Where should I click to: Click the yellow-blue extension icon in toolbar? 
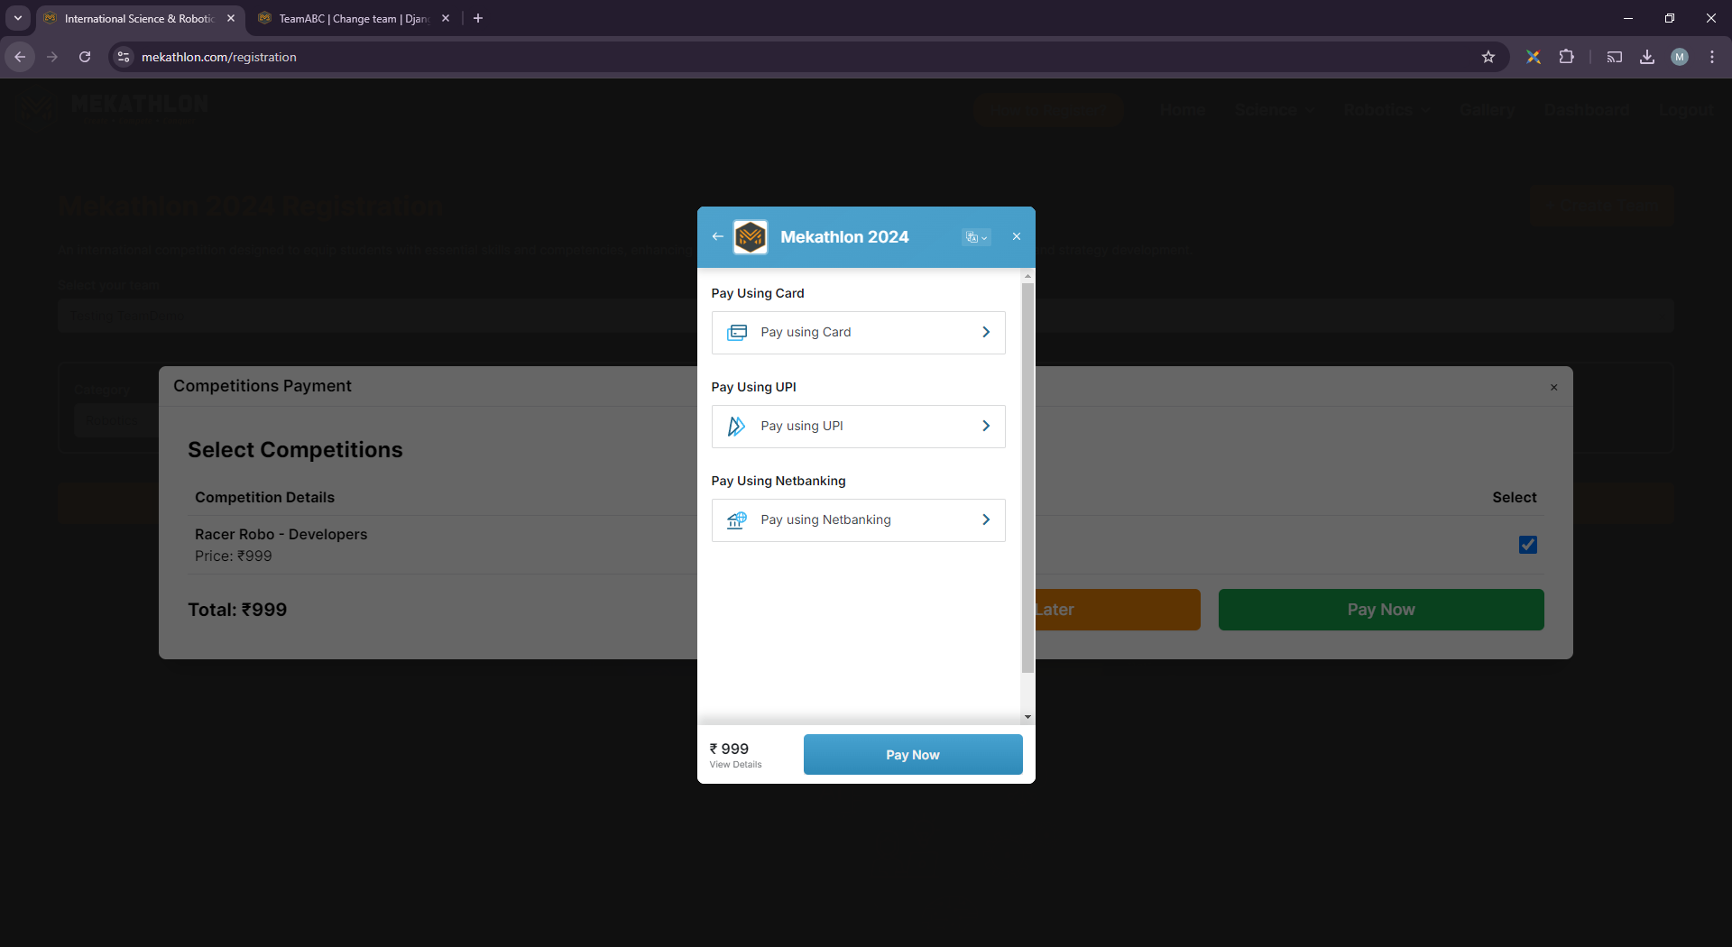point(1534,57)
